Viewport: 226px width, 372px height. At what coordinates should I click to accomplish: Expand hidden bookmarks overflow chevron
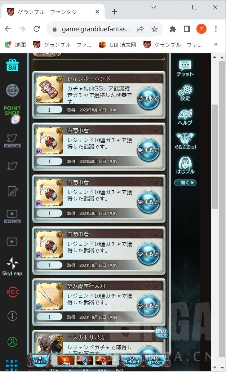(x=216, y=44)
